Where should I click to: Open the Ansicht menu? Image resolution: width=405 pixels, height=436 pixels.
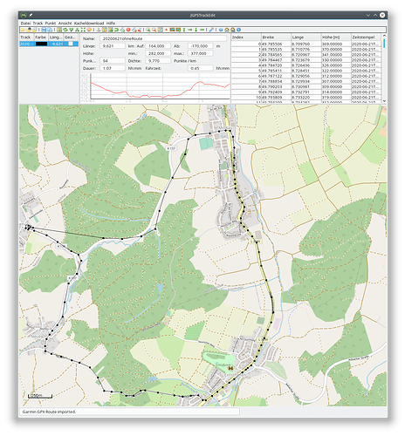pos(65,23)
